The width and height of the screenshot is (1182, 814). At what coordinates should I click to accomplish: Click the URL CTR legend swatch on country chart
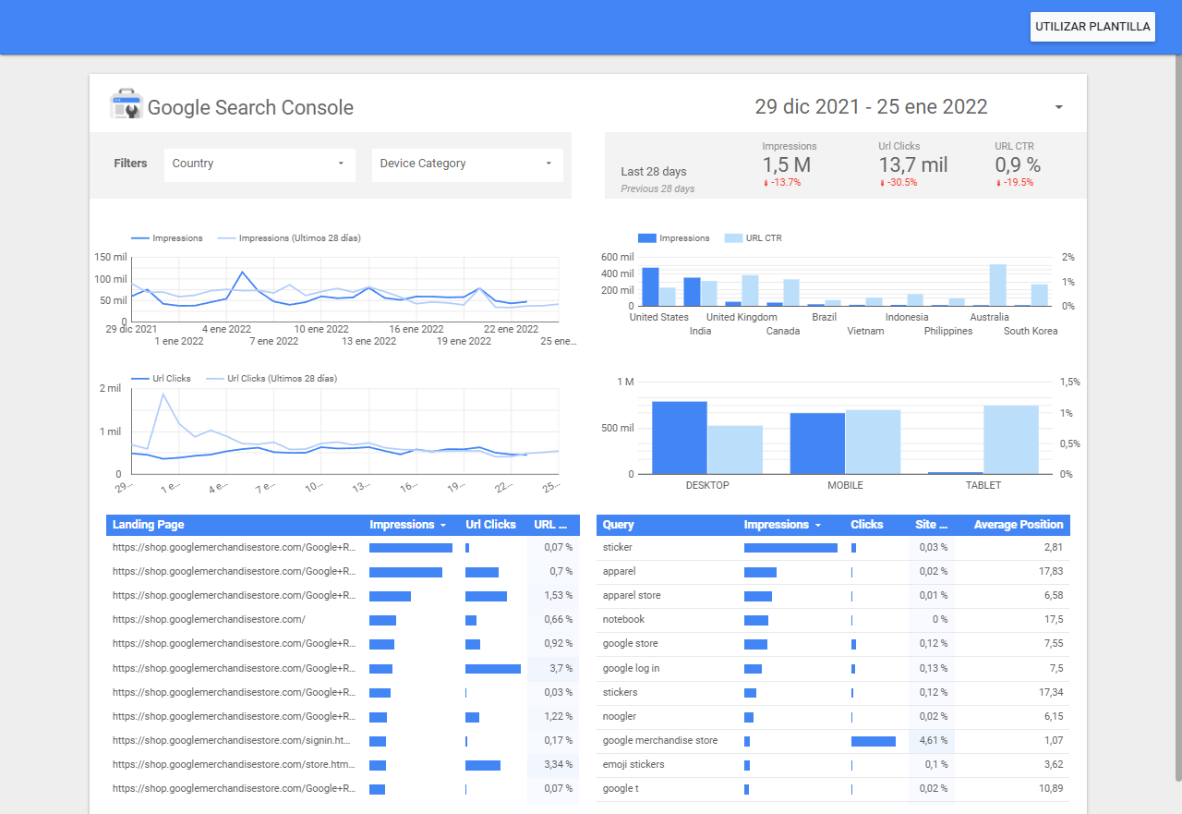733,238
